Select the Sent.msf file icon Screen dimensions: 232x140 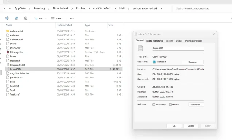click(8, 86)
